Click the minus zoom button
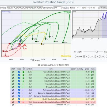The width and height of the screenshot is (107, 107). [92, 56]
